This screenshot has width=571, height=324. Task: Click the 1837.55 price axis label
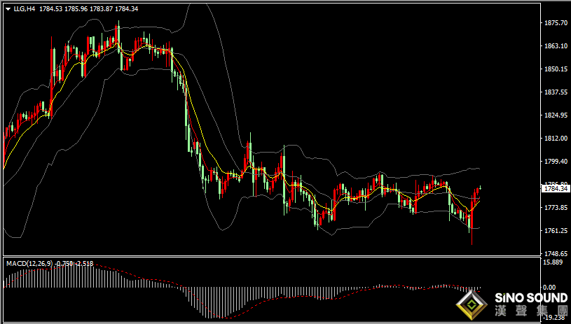[x=555, y=92]
